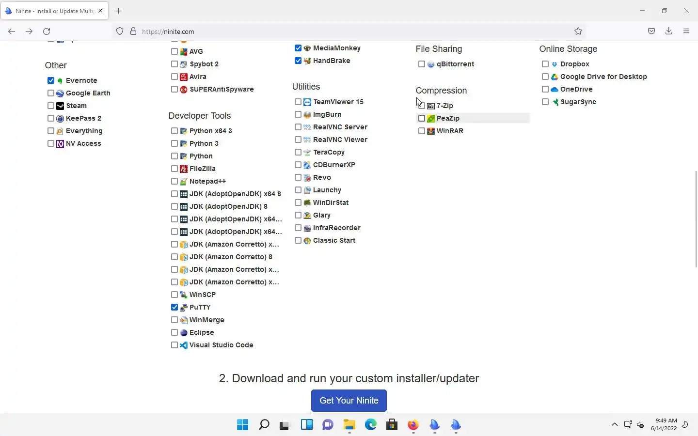The image size is (698, 436).
Task: Click the Revo label
Action: click(x=322, y=177)
